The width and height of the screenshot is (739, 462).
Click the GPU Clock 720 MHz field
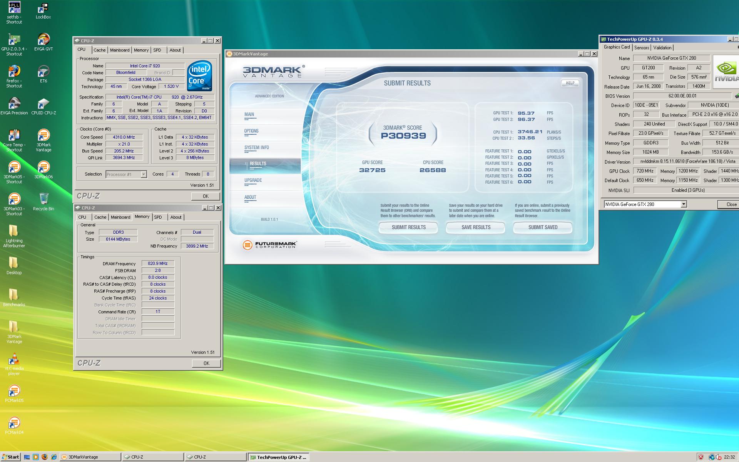click(645, 171)
